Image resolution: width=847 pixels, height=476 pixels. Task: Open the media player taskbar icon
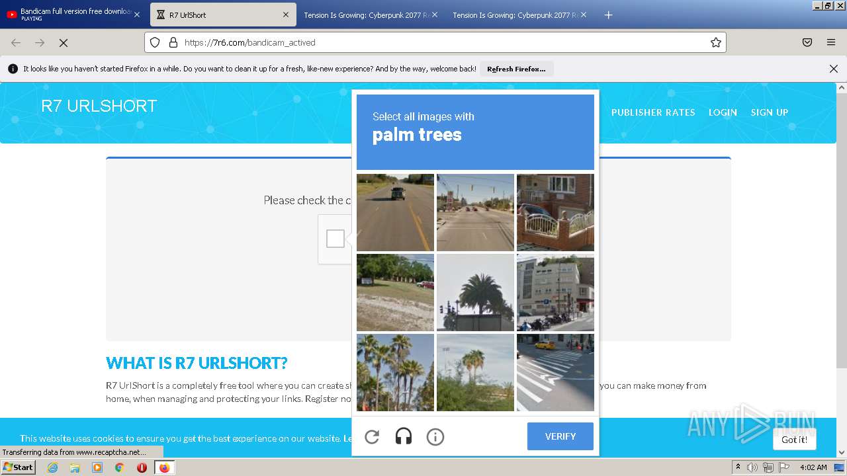click(x=97, y=467)
